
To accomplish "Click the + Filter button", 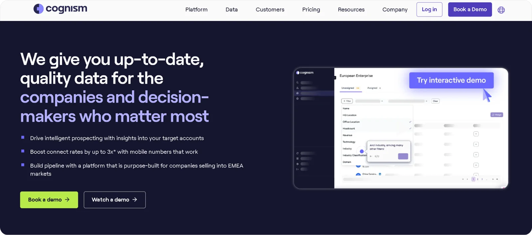I will [x=347, y=101].
